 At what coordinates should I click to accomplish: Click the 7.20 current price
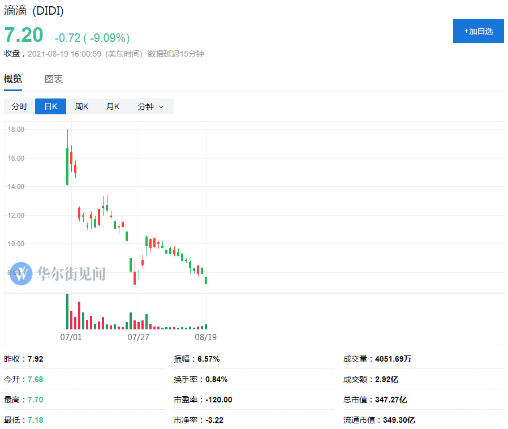(24, 35)
